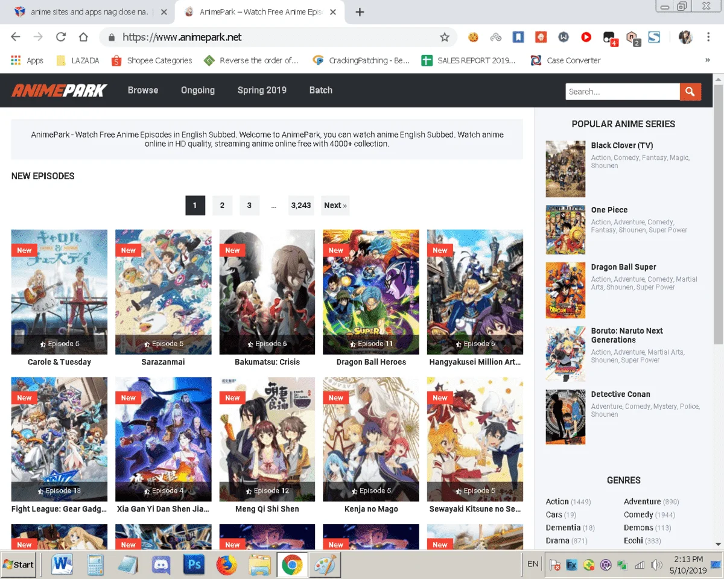Open the Kenja no Mago title link

click(371, 509)
